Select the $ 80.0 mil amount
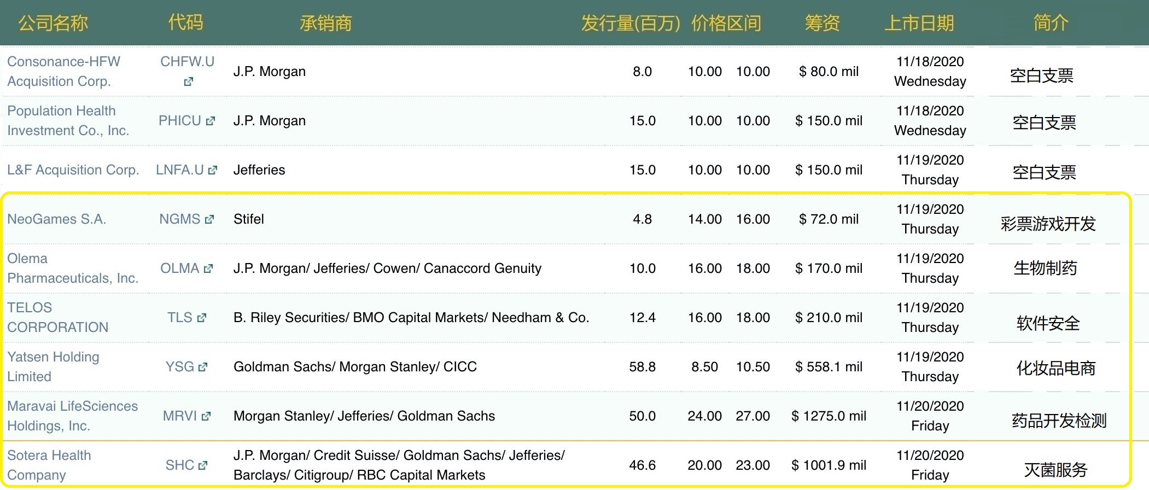The height and width of the screenshot is (490, 1149). [x=829, y=72]
